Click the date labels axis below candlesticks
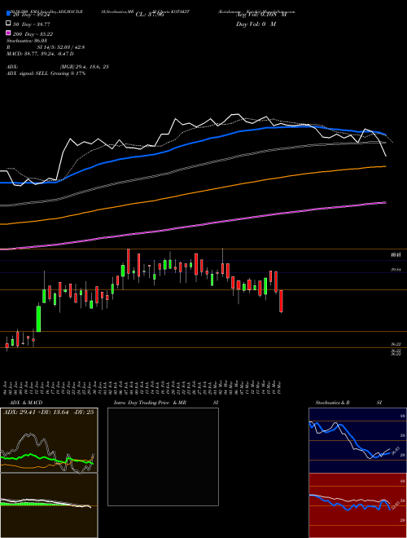Viewport: 407px width, 538px height. pos(143,387)
